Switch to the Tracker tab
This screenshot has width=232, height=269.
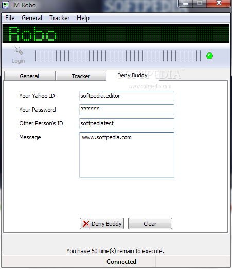click(x=81, y=76)
